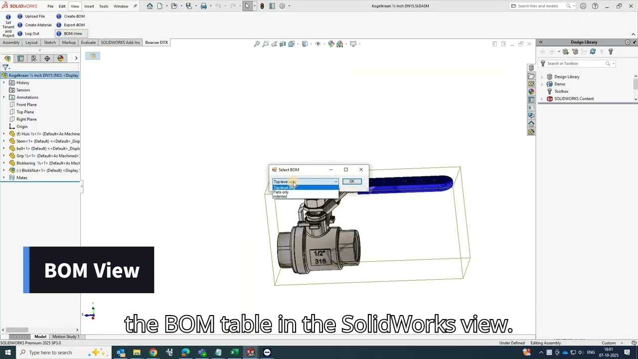Open the ConfigurationManager tab icon
638x359 pixels.
click(x=34, y=58)
